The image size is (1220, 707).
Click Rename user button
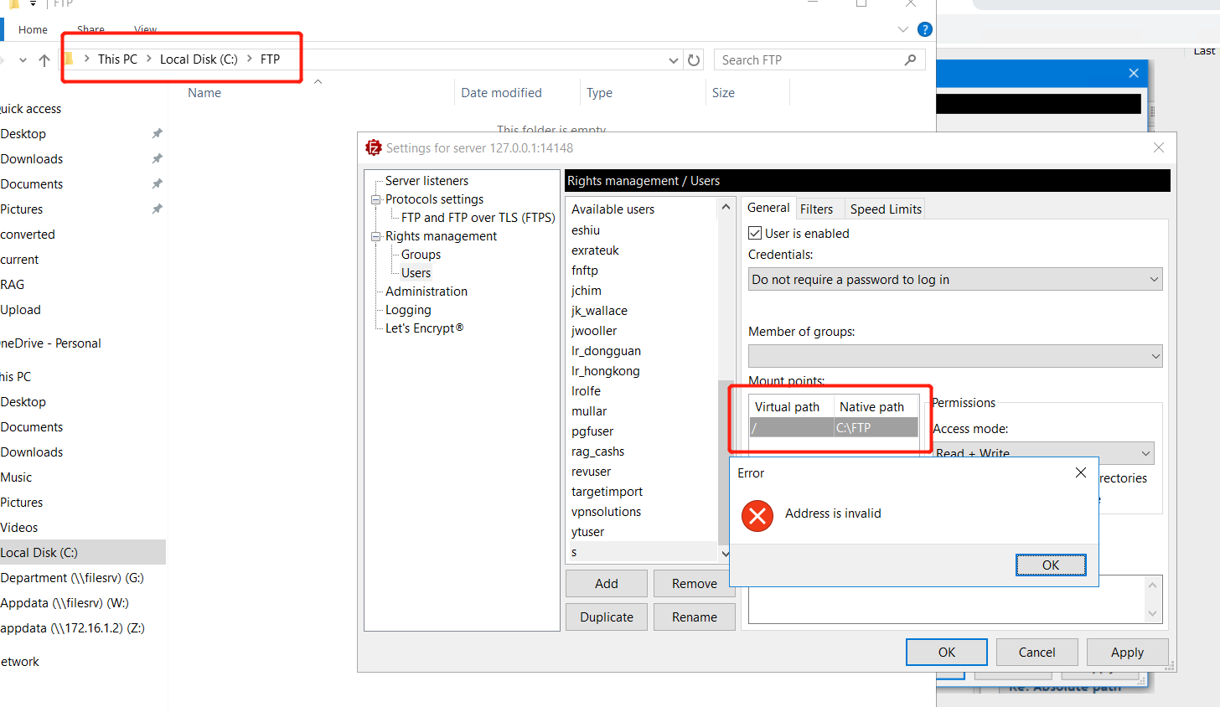(x=695, y=617)
